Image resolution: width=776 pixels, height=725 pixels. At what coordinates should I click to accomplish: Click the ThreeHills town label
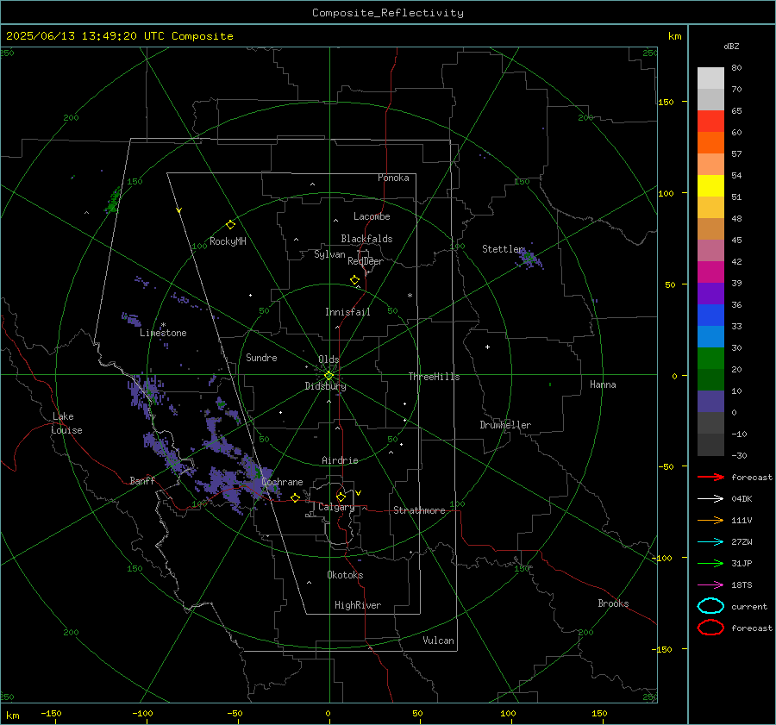click(434, 377)
